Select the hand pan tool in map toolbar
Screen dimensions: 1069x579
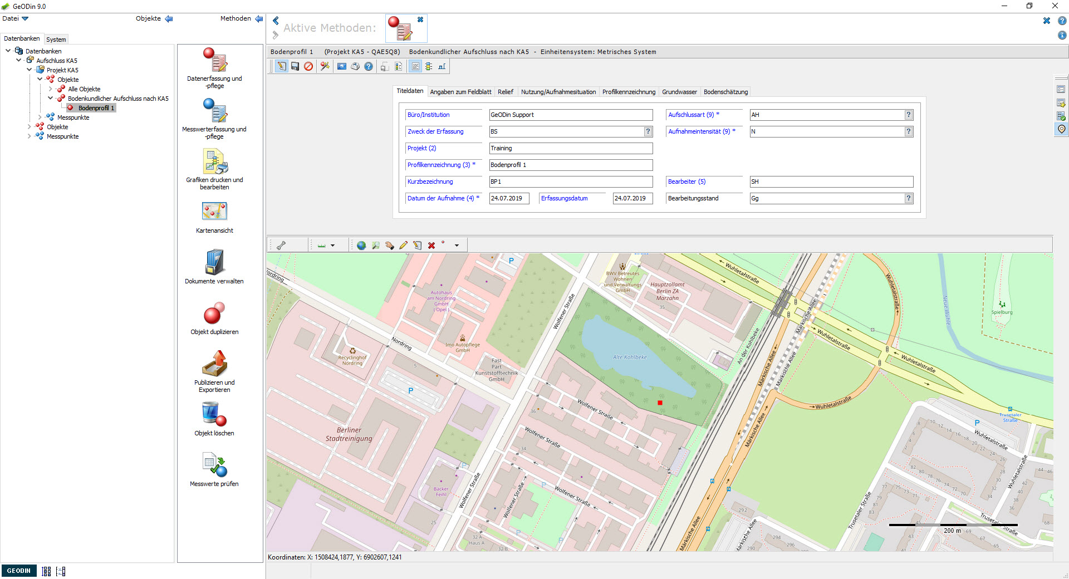(x=389, y=245)
